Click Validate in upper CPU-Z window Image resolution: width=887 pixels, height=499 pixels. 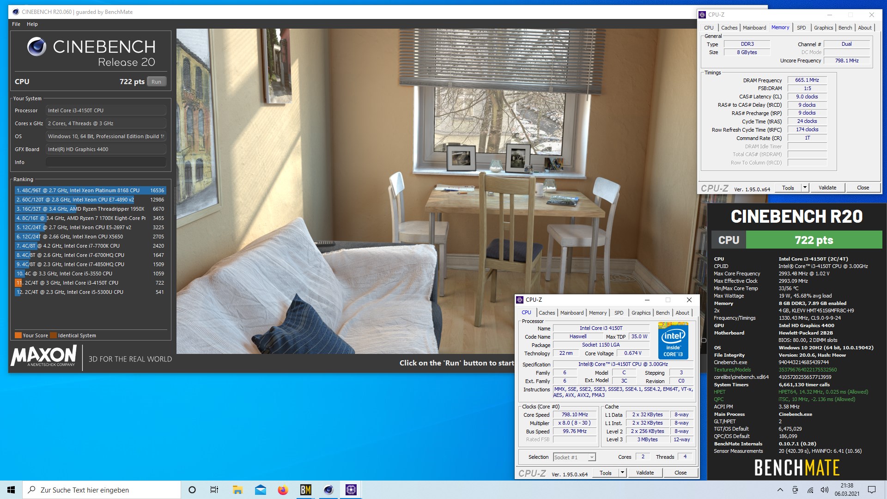pos(827,188)
